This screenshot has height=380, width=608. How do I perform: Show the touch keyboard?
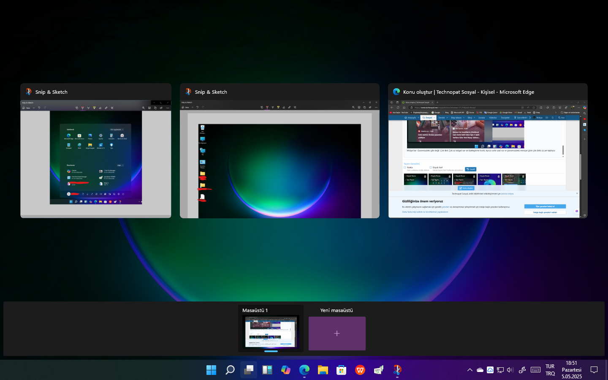[535, 370]
